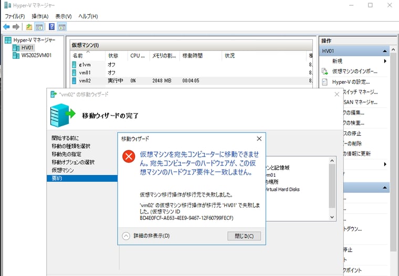Sort by 稼働時間 column header
This screenshot has width=399, height=276.
(x=201, y=56)
